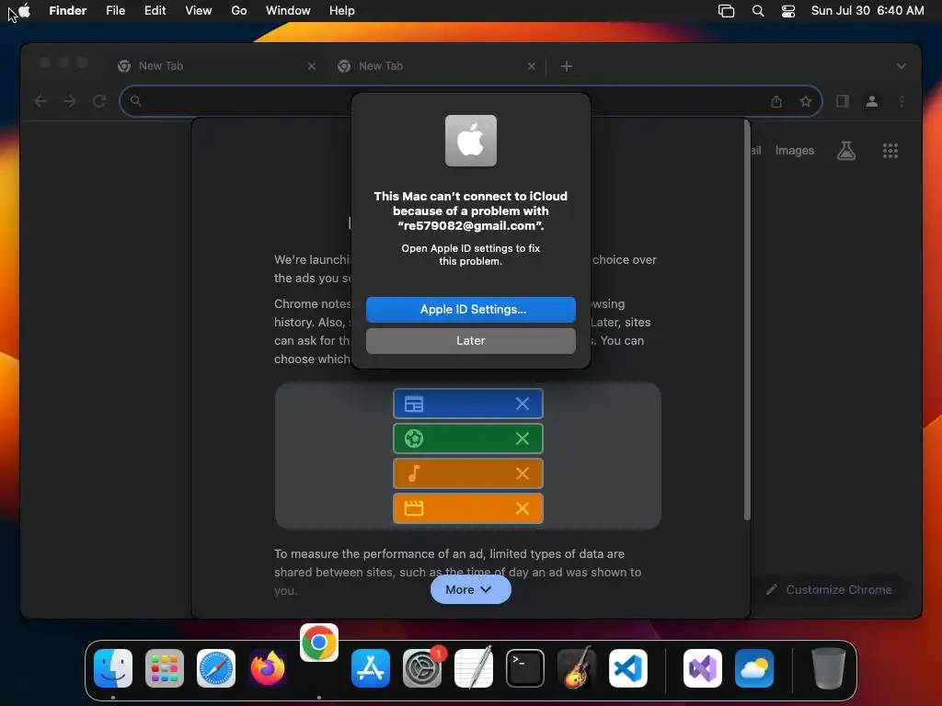Viewport: 942px width, 706px height.
Task: Open the Window menu
Action: 288,10
